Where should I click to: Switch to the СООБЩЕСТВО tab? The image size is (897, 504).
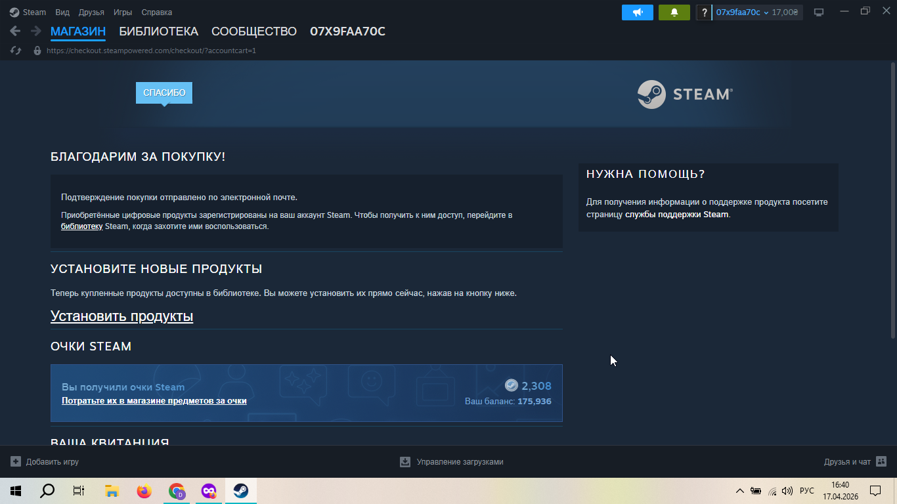[254, 31]
